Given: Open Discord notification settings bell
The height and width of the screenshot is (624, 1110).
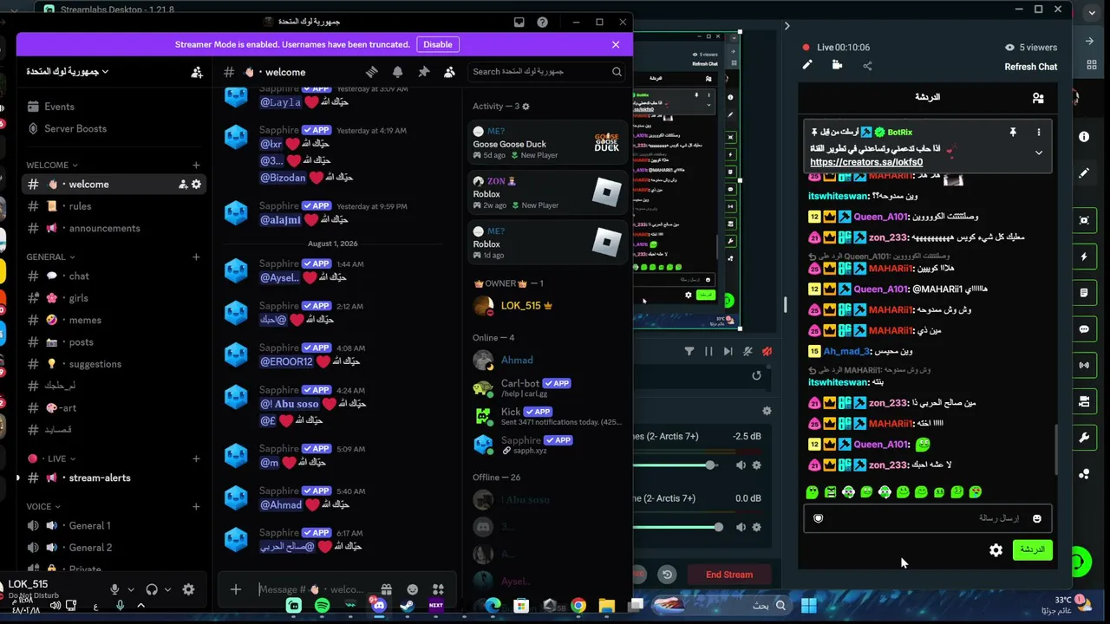Looking at the screenshot, I should pyautogui.click(x=397, y=72).
